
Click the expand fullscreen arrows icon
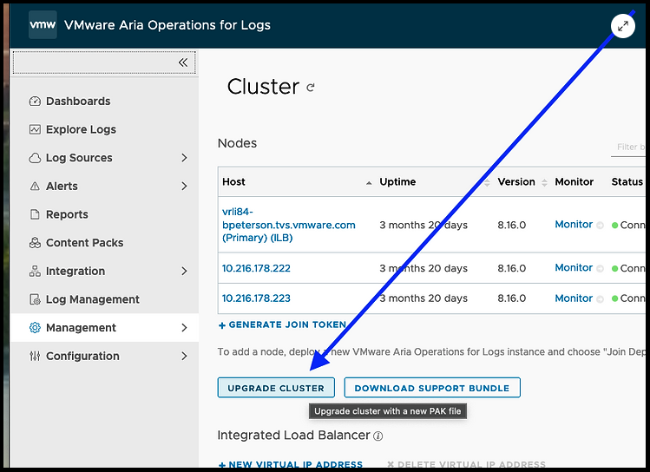[622, 26]
